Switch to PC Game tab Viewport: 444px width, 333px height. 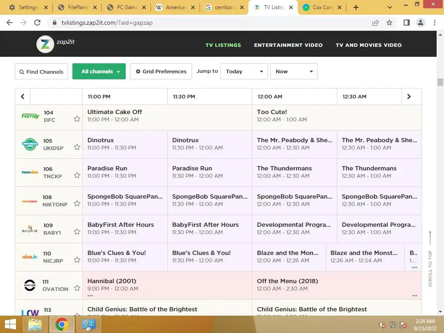click(126, 7)
